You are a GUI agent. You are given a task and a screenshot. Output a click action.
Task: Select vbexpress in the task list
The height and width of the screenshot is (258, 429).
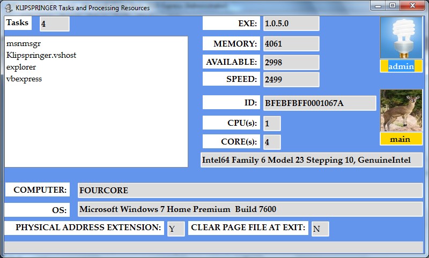pyautogui.click(x=24, y=79)
